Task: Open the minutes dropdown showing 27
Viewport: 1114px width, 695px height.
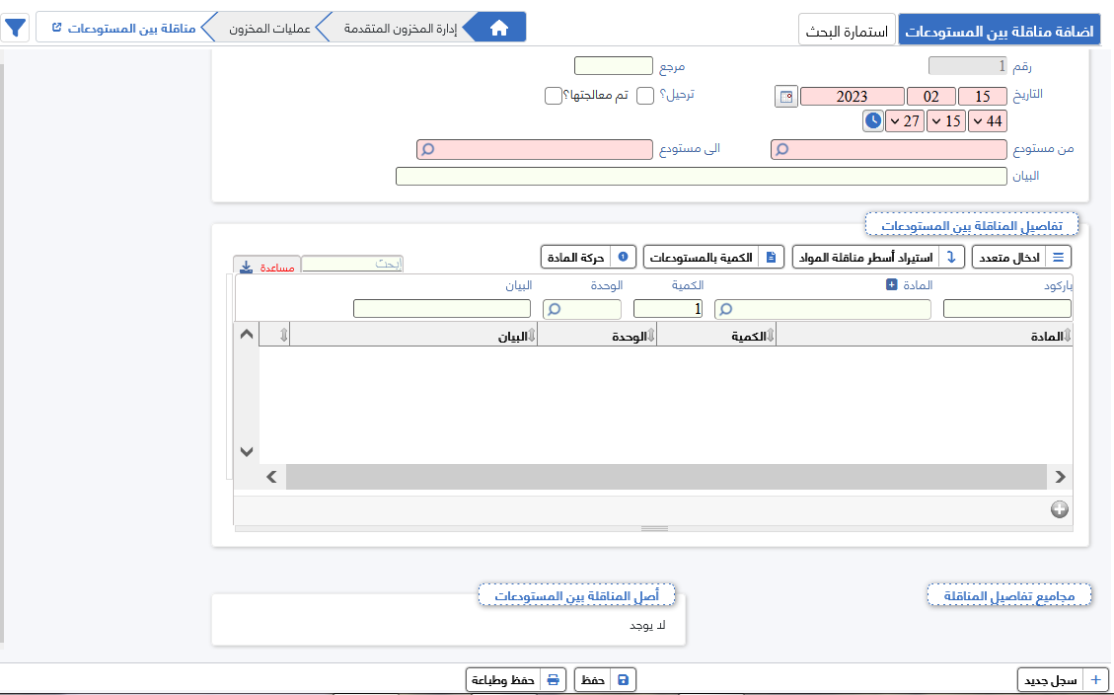Action: click(905, 121)
